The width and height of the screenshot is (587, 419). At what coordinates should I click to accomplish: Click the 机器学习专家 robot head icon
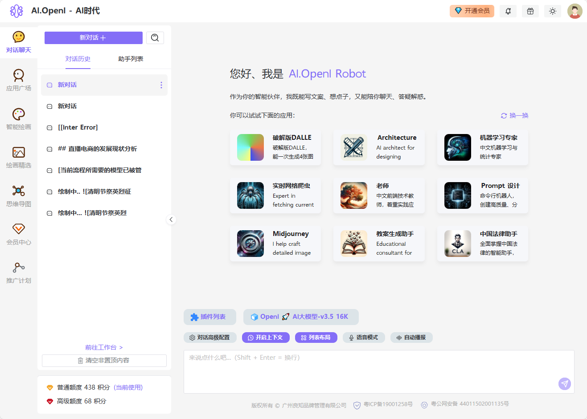point(458,147)
